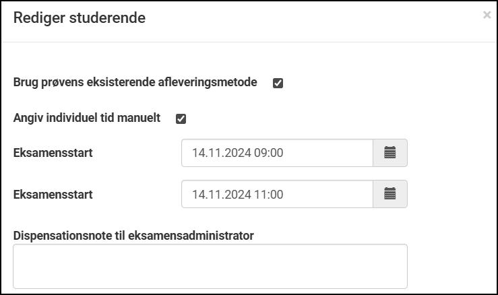
Task: Click the 14.11.2024 date text in the second field
Action: [221, 195]
